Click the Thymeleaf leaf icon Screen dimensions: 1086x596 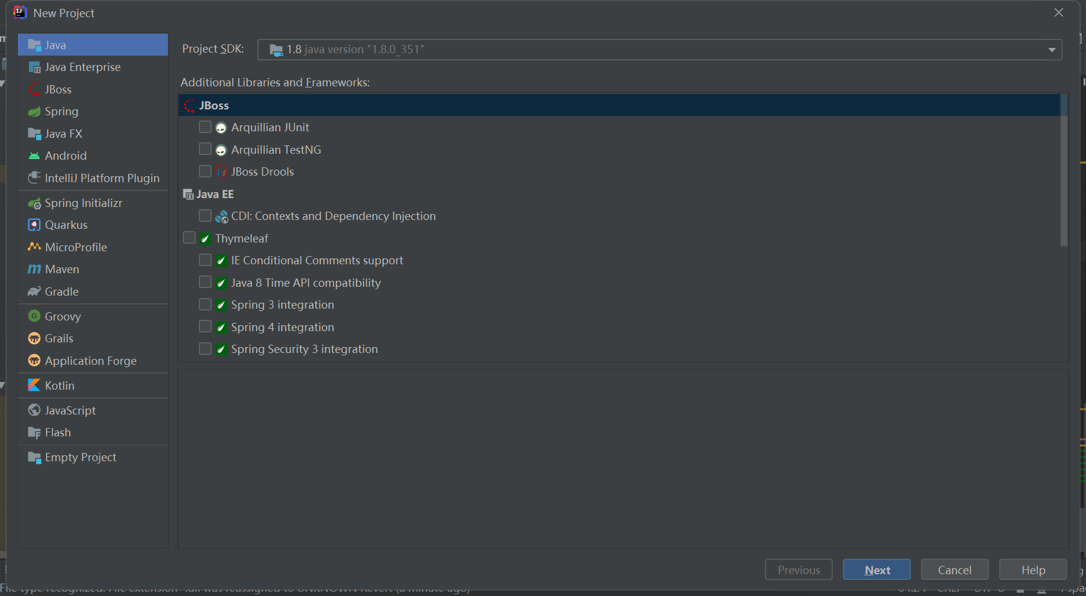pyautogui.click(x=205, y=239)
